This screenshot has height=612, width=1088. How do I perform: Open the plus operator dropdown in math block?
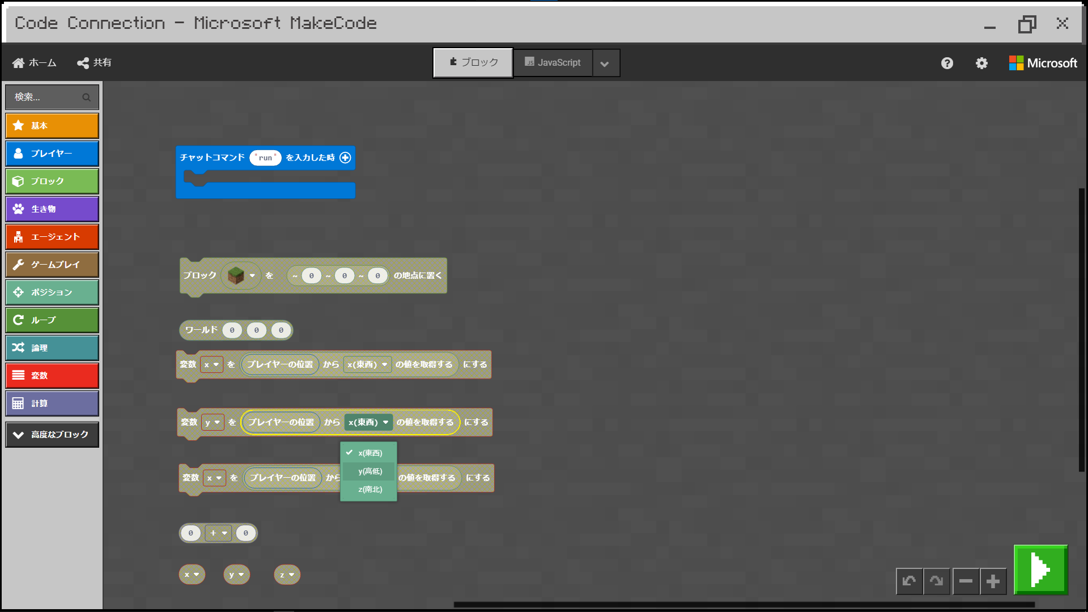[218, 533]
